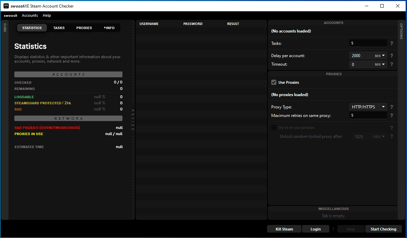Open the HTTP/HTTPS Proxy Type dropdown
Image resolution: width=407 pixels, height=238 pixels.
(368, 107)
